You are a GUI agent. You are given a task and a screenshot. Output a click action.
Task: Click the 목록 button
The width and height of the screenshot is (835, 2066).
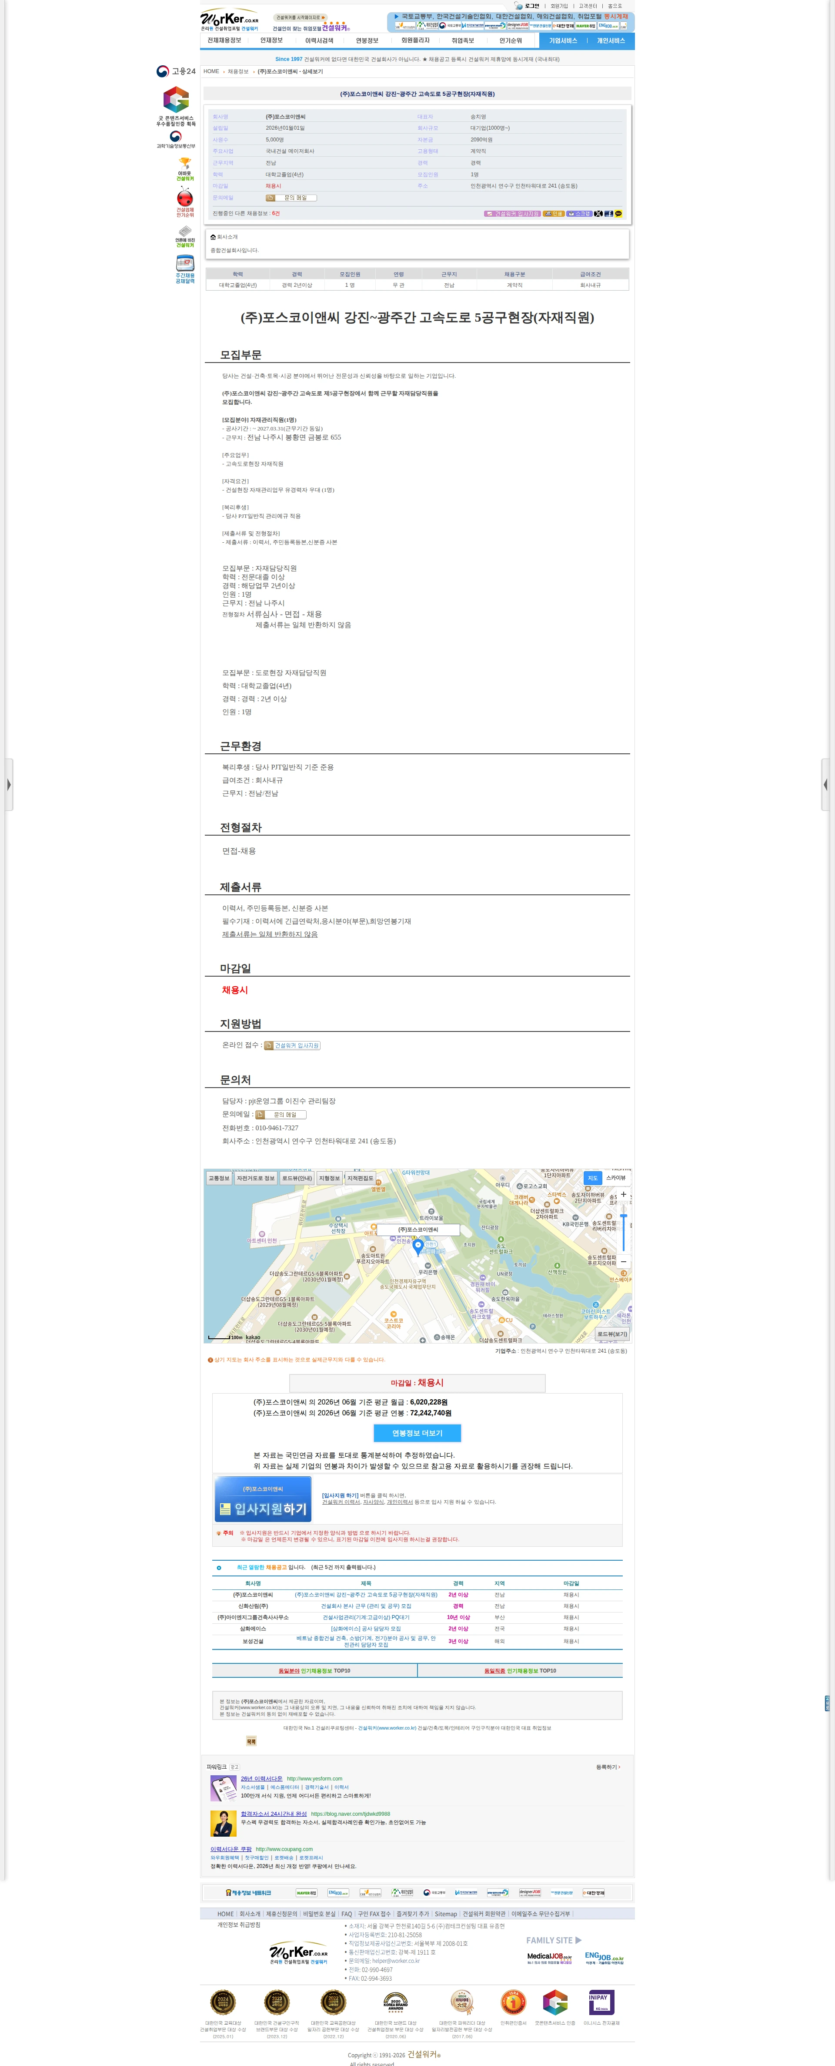(x=251, y=1741)
